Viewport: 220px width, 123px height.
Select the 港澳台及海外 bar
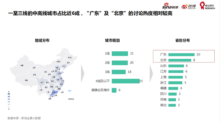click(114, 90)
